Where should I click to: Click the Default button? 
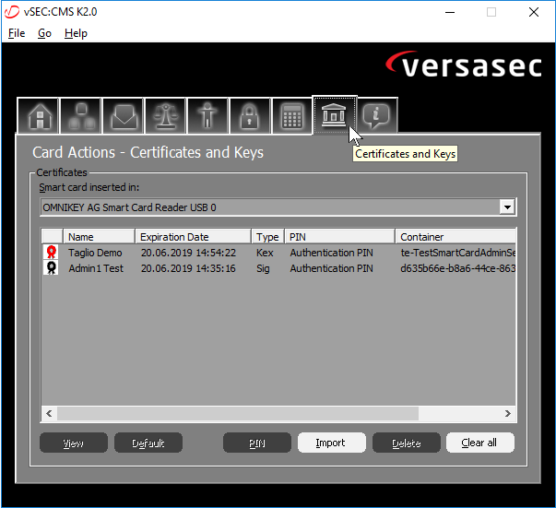point(148,443)
